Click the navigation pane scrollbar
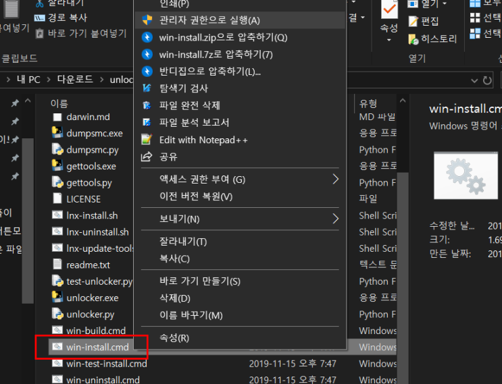This screenshot has width=502, height=384. [x=28, y=221]
